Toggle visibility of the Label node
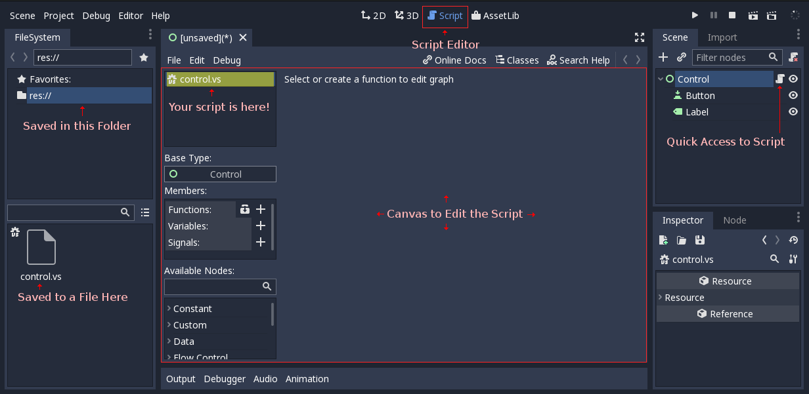This screenshot has width=809, height=394. click(792, 111)
